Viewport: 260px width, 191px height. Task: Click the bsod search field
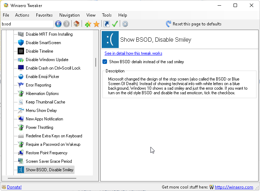point(27,24)
